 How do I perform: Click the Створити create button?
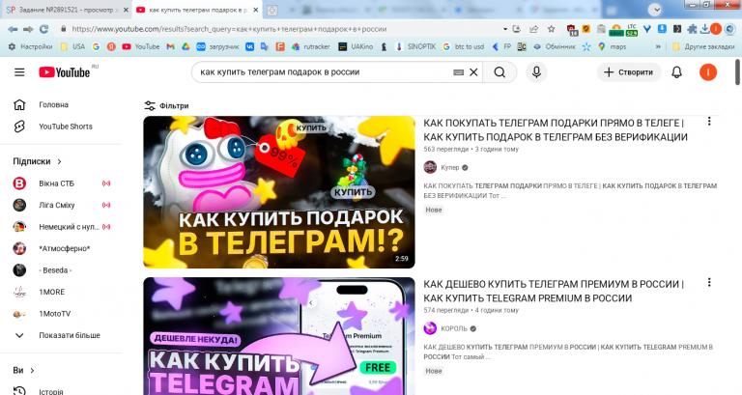(x=628, y=72)
